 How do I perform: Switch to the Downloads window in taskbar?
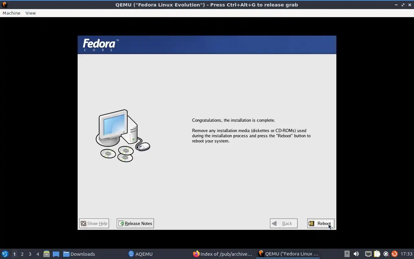coord(79,254)
